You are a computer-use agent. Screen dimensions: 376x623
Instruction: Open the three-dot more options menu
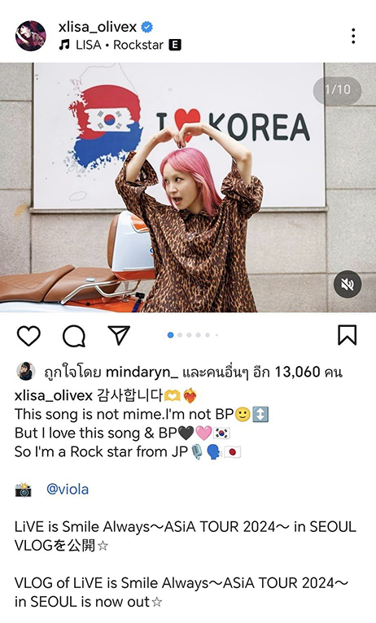pyautogui.click(x=353, y=36)
